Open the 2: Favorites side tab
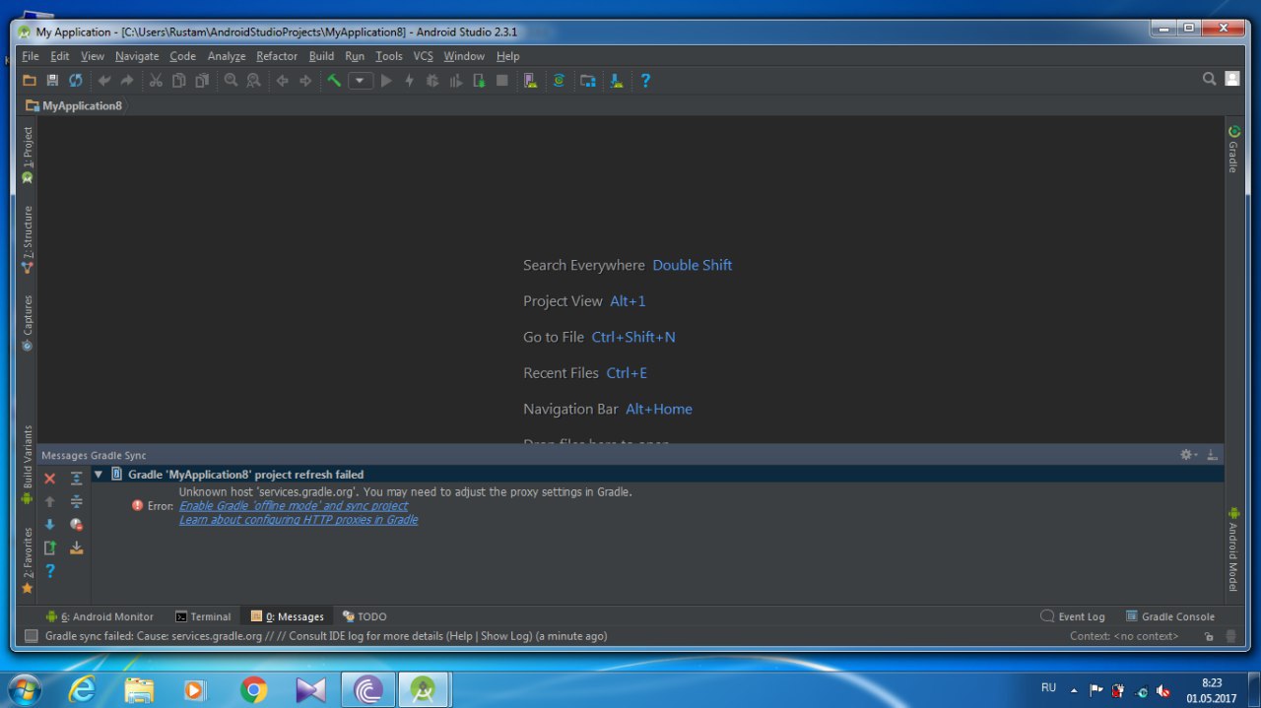The height and width of the screenshot is (708, 1261). pyautogui.click(x=28, y=560)
